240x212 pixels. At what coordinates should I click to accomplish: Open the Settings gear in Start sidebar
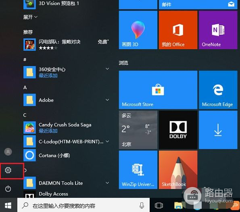(8, 170)
